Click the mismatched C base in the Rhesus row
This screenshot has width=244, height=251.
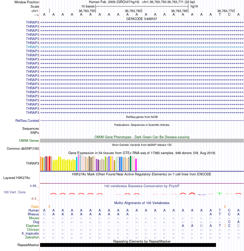[44, 214]
